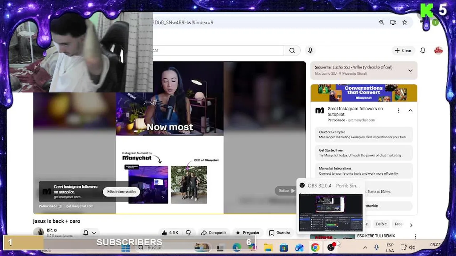Open the green Chrome profile avatar
Image resolution: width=456 pixels, height=256 pixels.
435,22
